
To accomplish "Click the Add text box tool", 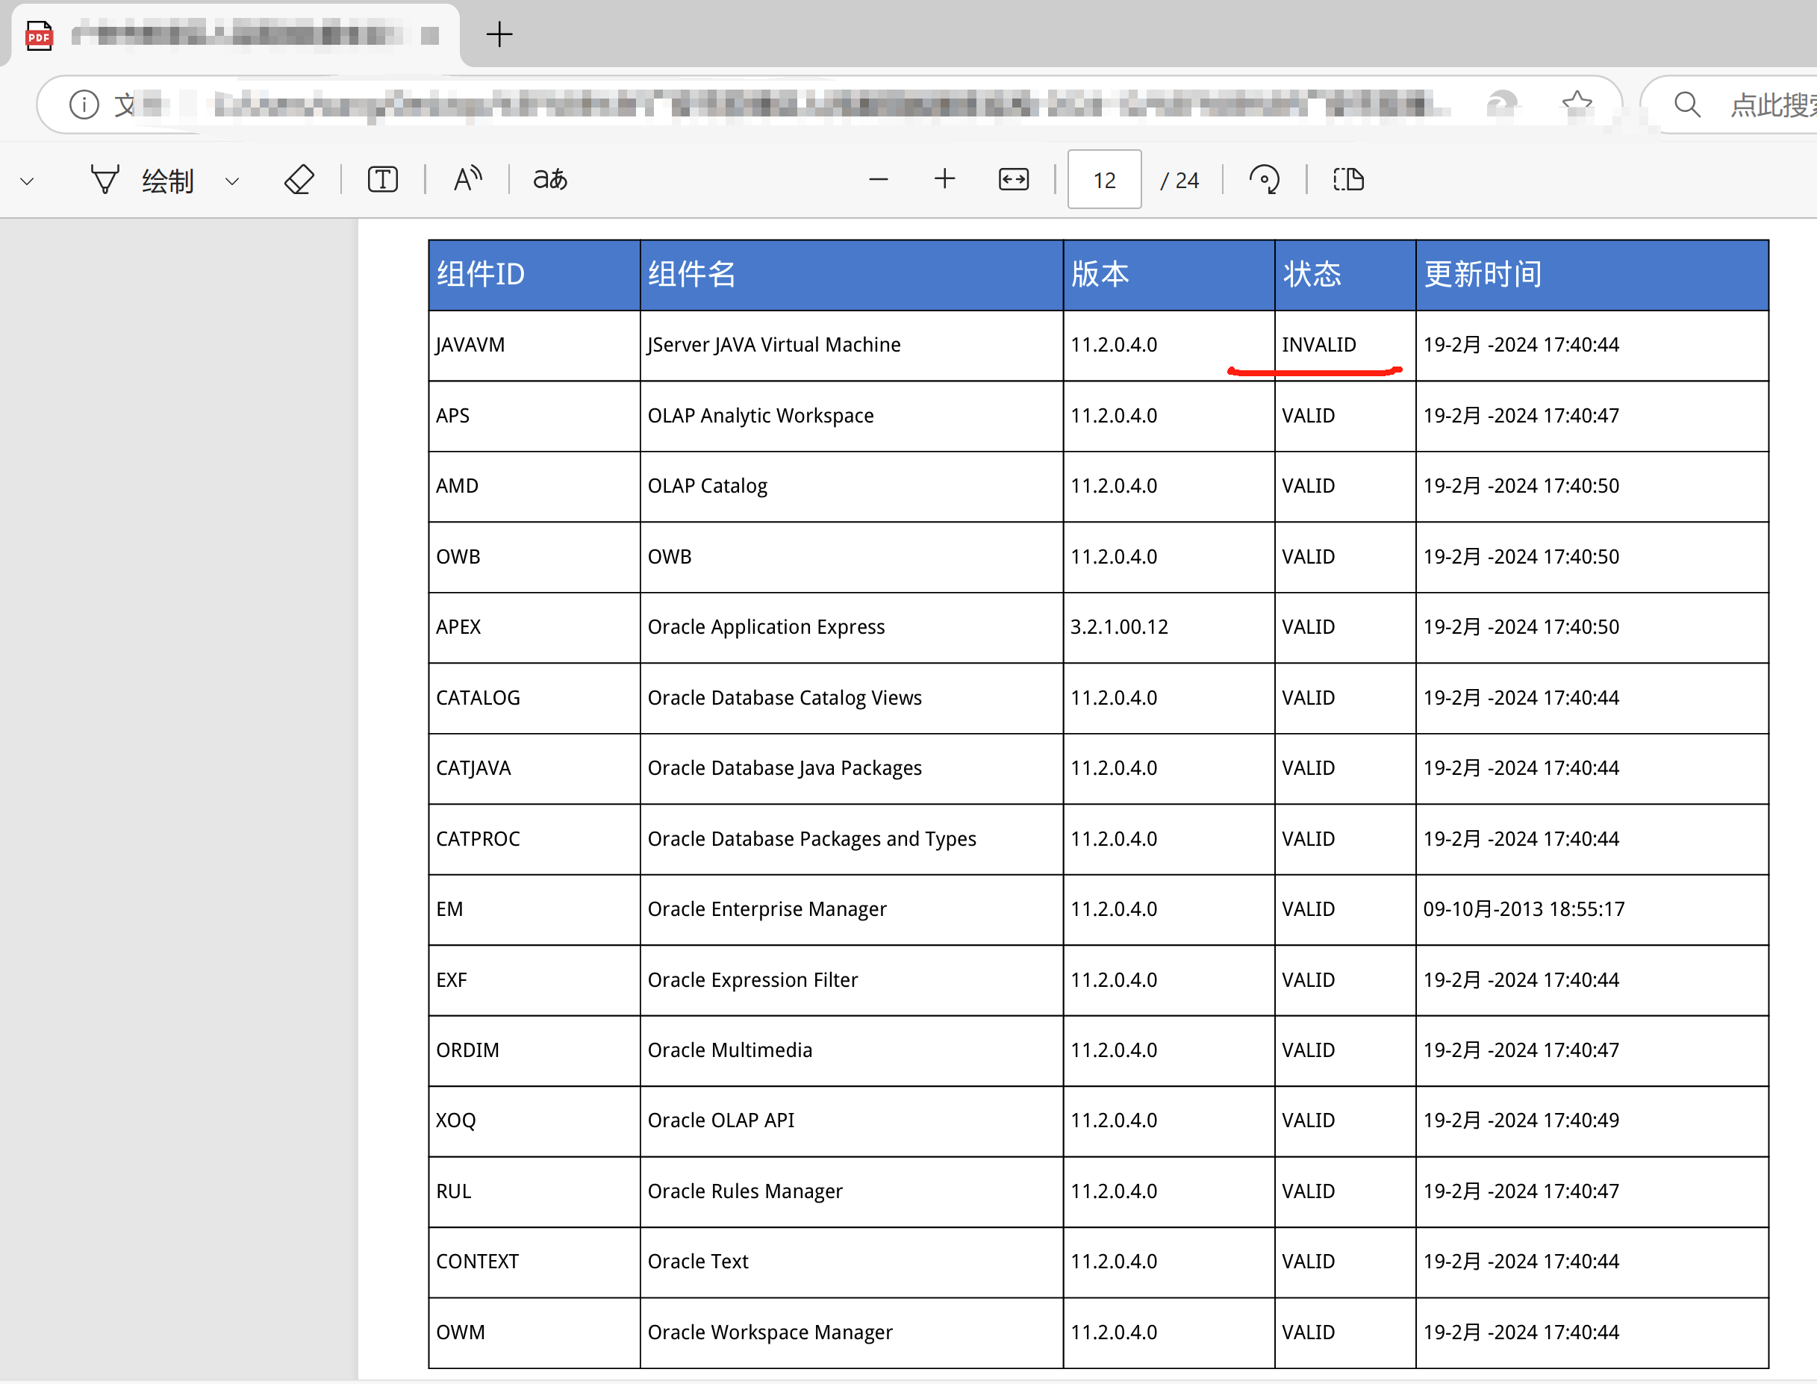I will pyautogui.click(x=382, y=180).
